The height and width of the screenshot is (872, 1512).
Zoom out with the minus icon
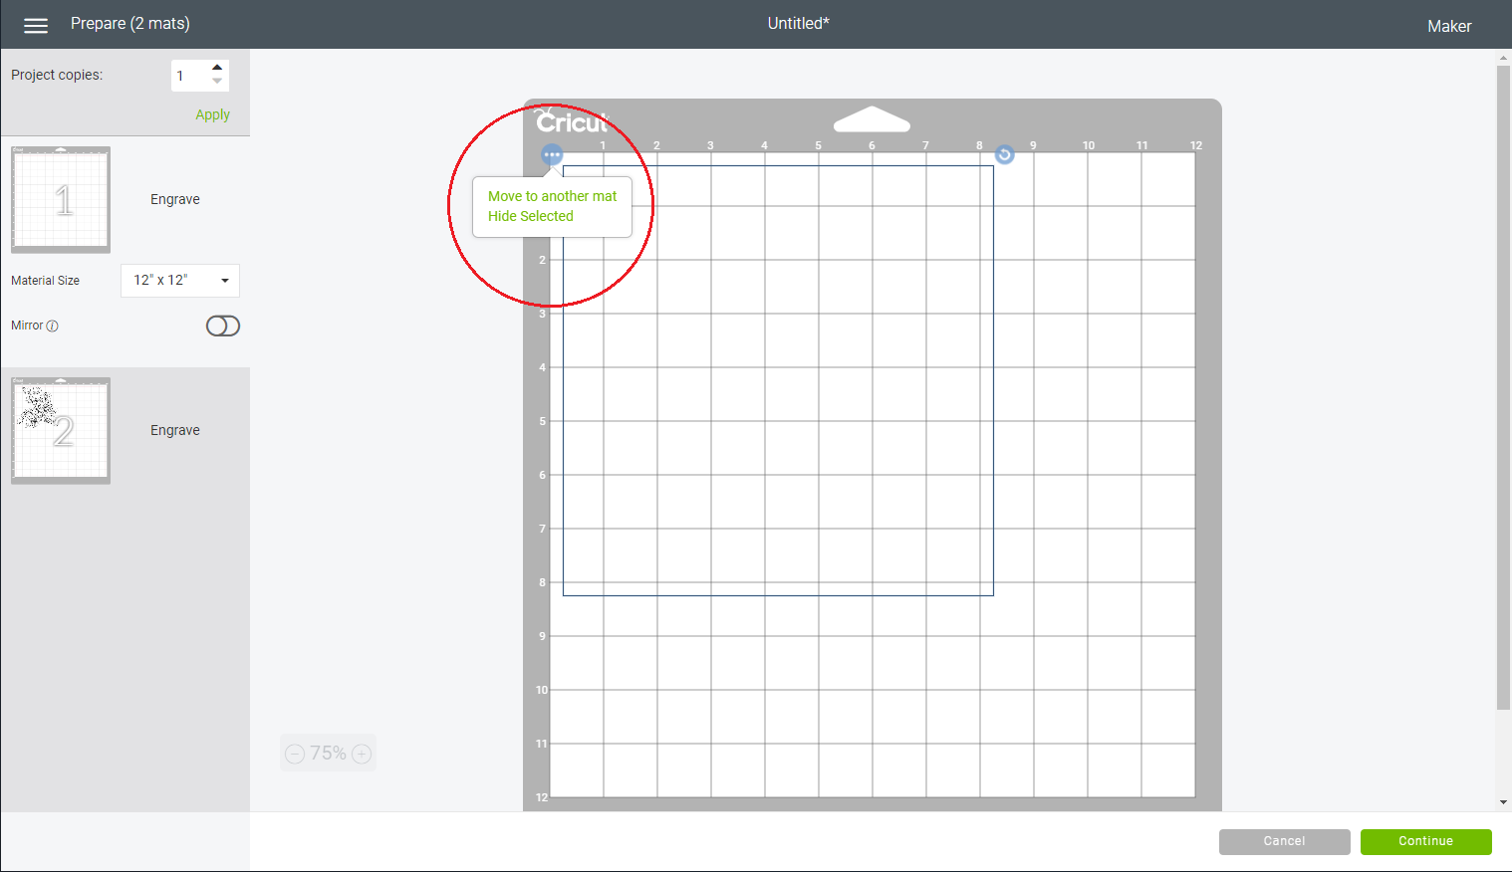coord(295,755)
